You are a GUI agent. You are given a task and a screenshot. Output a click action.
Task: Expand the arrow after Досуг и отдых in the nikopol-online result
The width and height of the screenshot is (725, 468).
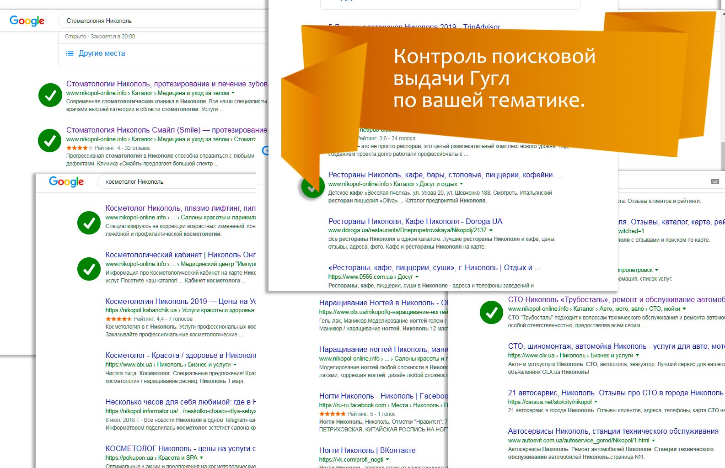coord(461,184)
